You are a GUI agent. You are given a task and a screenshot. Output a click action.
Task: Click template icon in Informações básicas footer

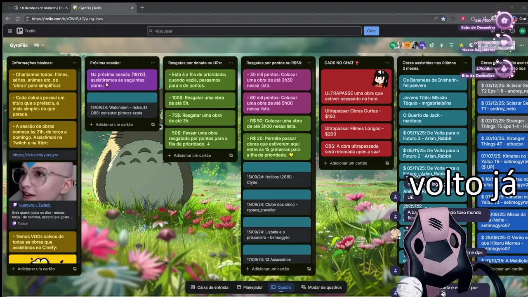75,269
